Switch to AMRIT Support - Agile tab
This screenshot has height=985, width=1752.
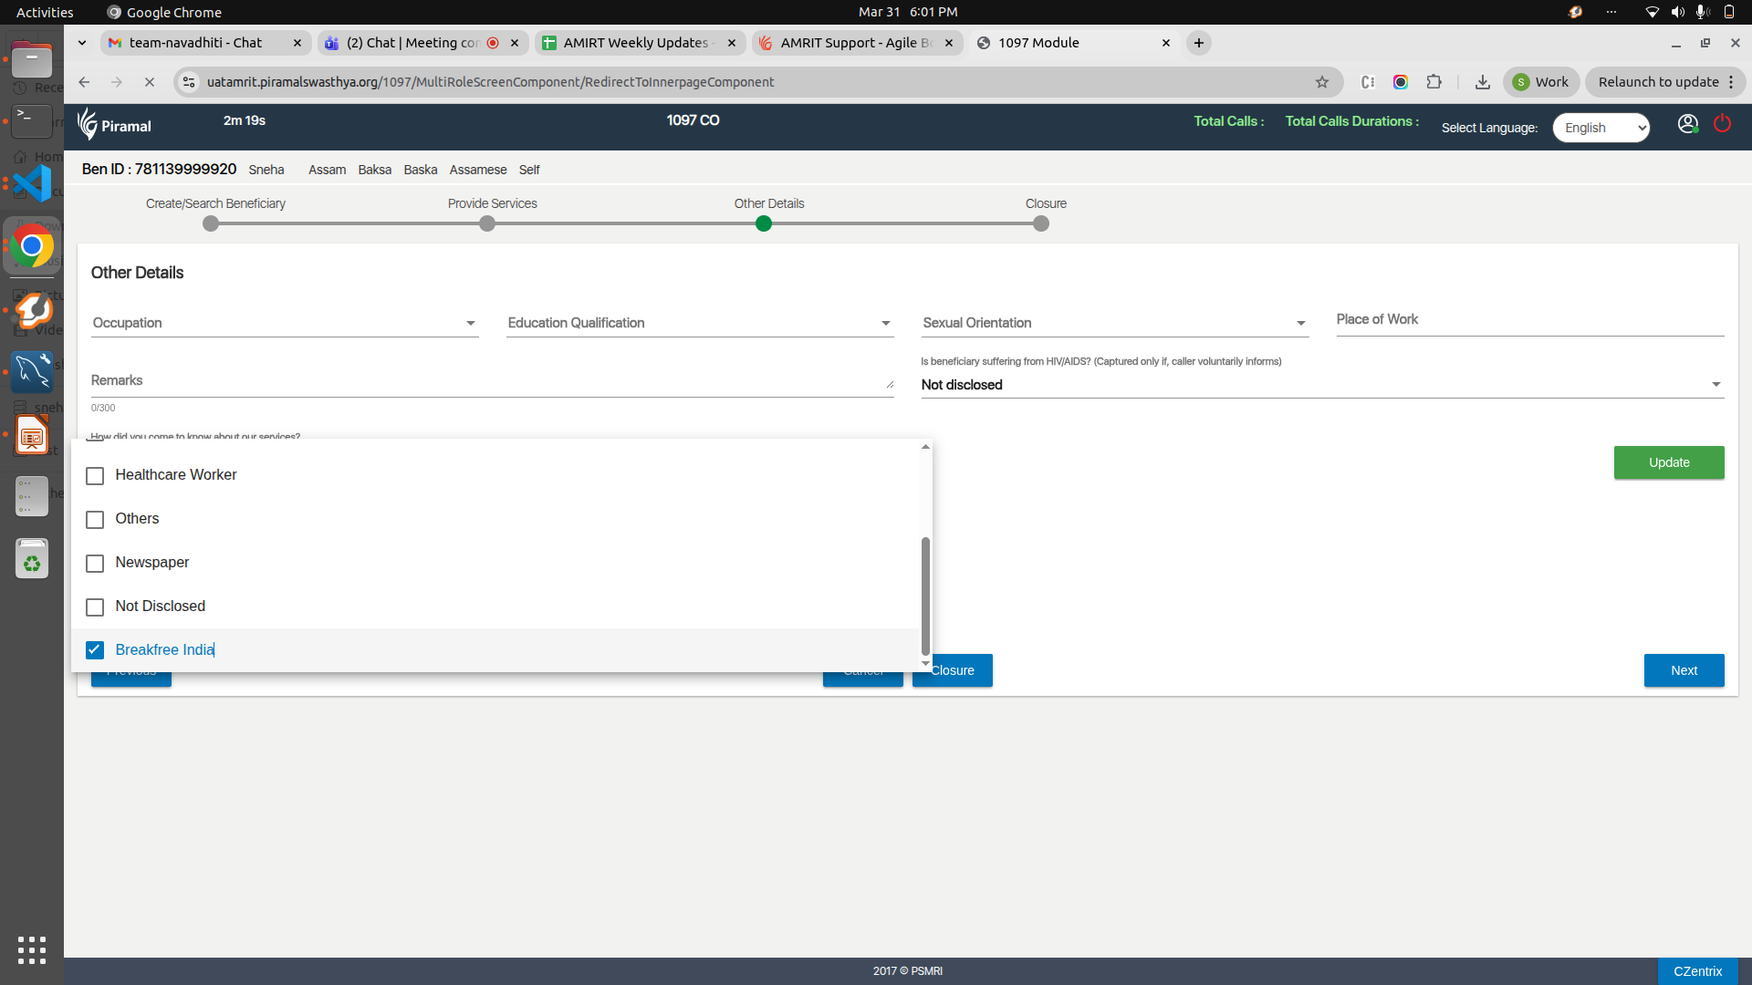[854, 43]
